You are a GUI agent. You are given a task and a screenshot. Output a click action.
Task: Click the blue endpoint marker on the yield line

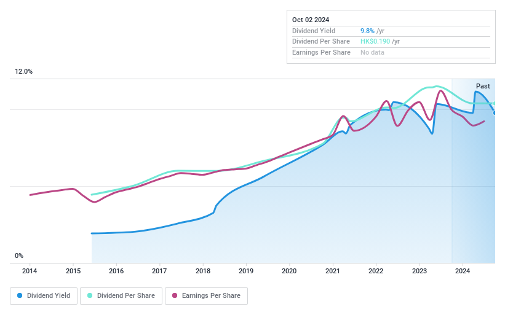(495, 112)
